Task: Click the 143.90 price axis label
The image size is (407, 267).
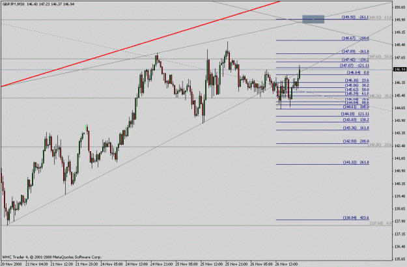Action: (400, 120)
